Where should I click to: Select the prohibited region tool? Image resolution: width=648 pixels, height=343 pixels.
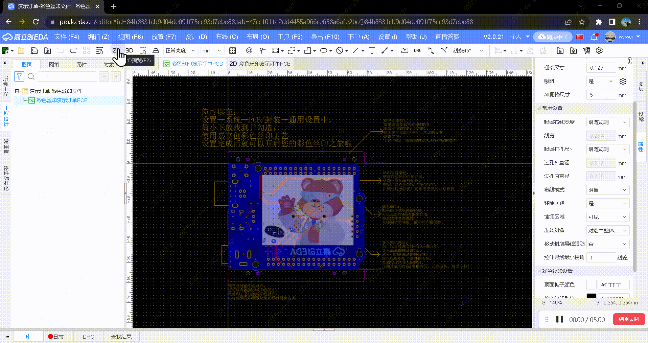340,51
